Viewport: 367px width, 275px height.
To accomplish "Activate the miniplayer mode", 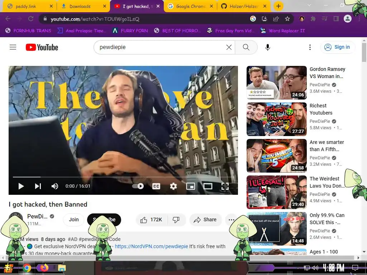I will [191, 186].
